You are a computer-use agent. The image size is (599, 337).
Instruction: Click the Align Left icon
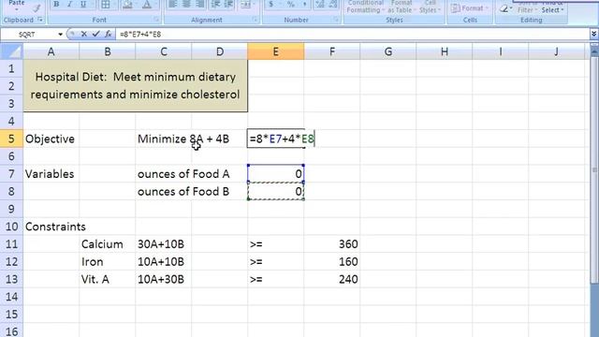[172, 4]
